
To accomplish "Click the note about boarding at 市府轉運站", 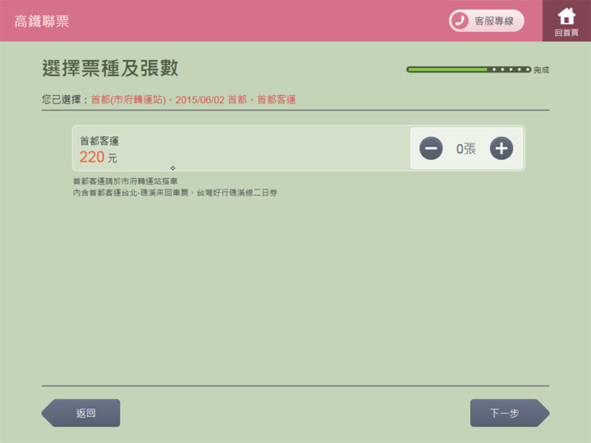I will pos(125,181).
